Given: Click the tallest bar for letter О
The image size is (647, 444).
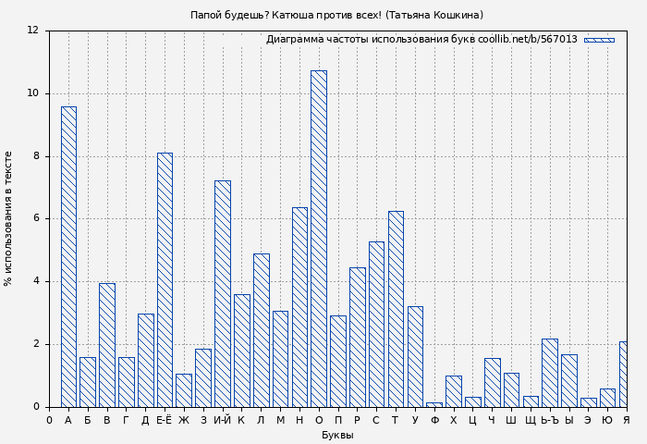Looking at the screenshot, I should (318, 239).
